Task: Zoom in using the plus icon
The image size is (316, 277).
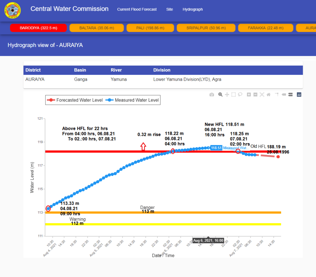Action: pos(249,95)
